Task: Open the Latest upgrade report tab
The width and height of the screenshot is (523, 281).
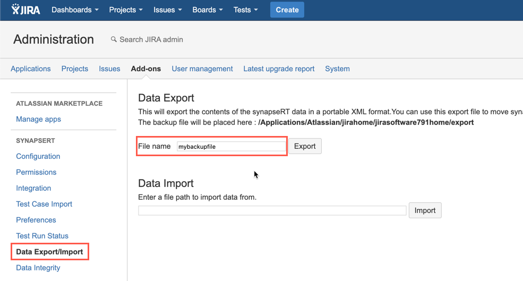Action: 279,69
